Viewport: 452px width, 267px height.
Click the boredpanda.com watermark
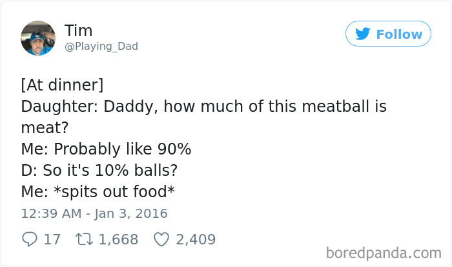point(384,251)
